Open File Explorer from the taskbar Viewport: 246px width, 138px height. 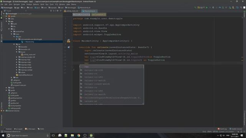point(72,135)
